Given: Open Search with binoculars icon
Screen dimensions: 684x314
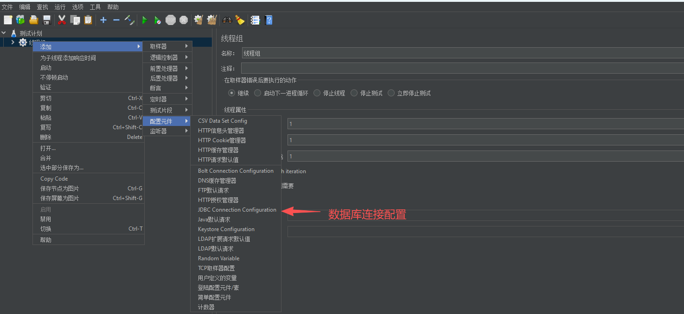Looking at the screenshot, I should 227,20.
